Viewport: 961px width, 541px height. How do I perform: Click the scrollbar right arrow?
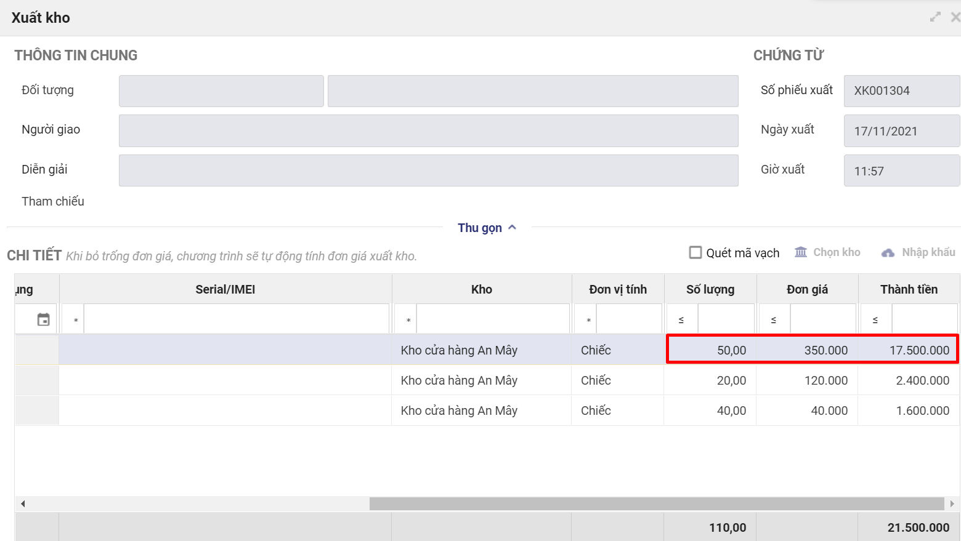tap(952, 503)
